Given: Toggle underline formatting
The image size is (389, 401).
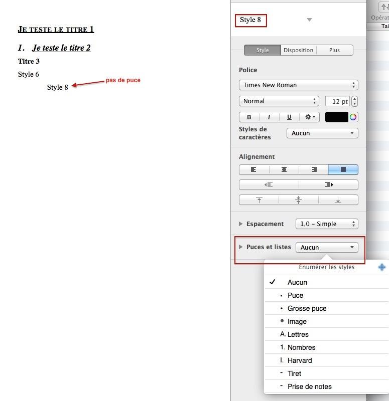Looking at the screenshot, I should click(289, 117).
